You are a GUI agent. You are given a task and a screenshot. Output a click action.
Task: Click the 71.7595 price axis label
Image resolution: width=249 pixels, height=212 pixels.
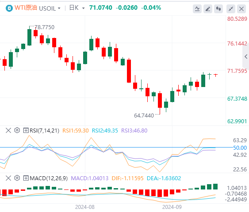pos(237,71)
